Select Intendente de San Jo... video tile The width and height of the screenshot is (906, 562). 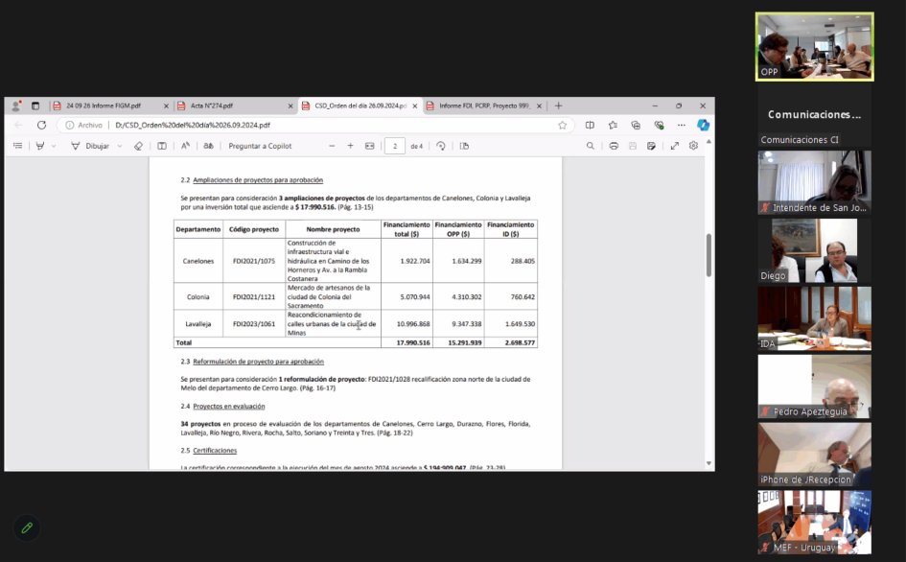815,183
